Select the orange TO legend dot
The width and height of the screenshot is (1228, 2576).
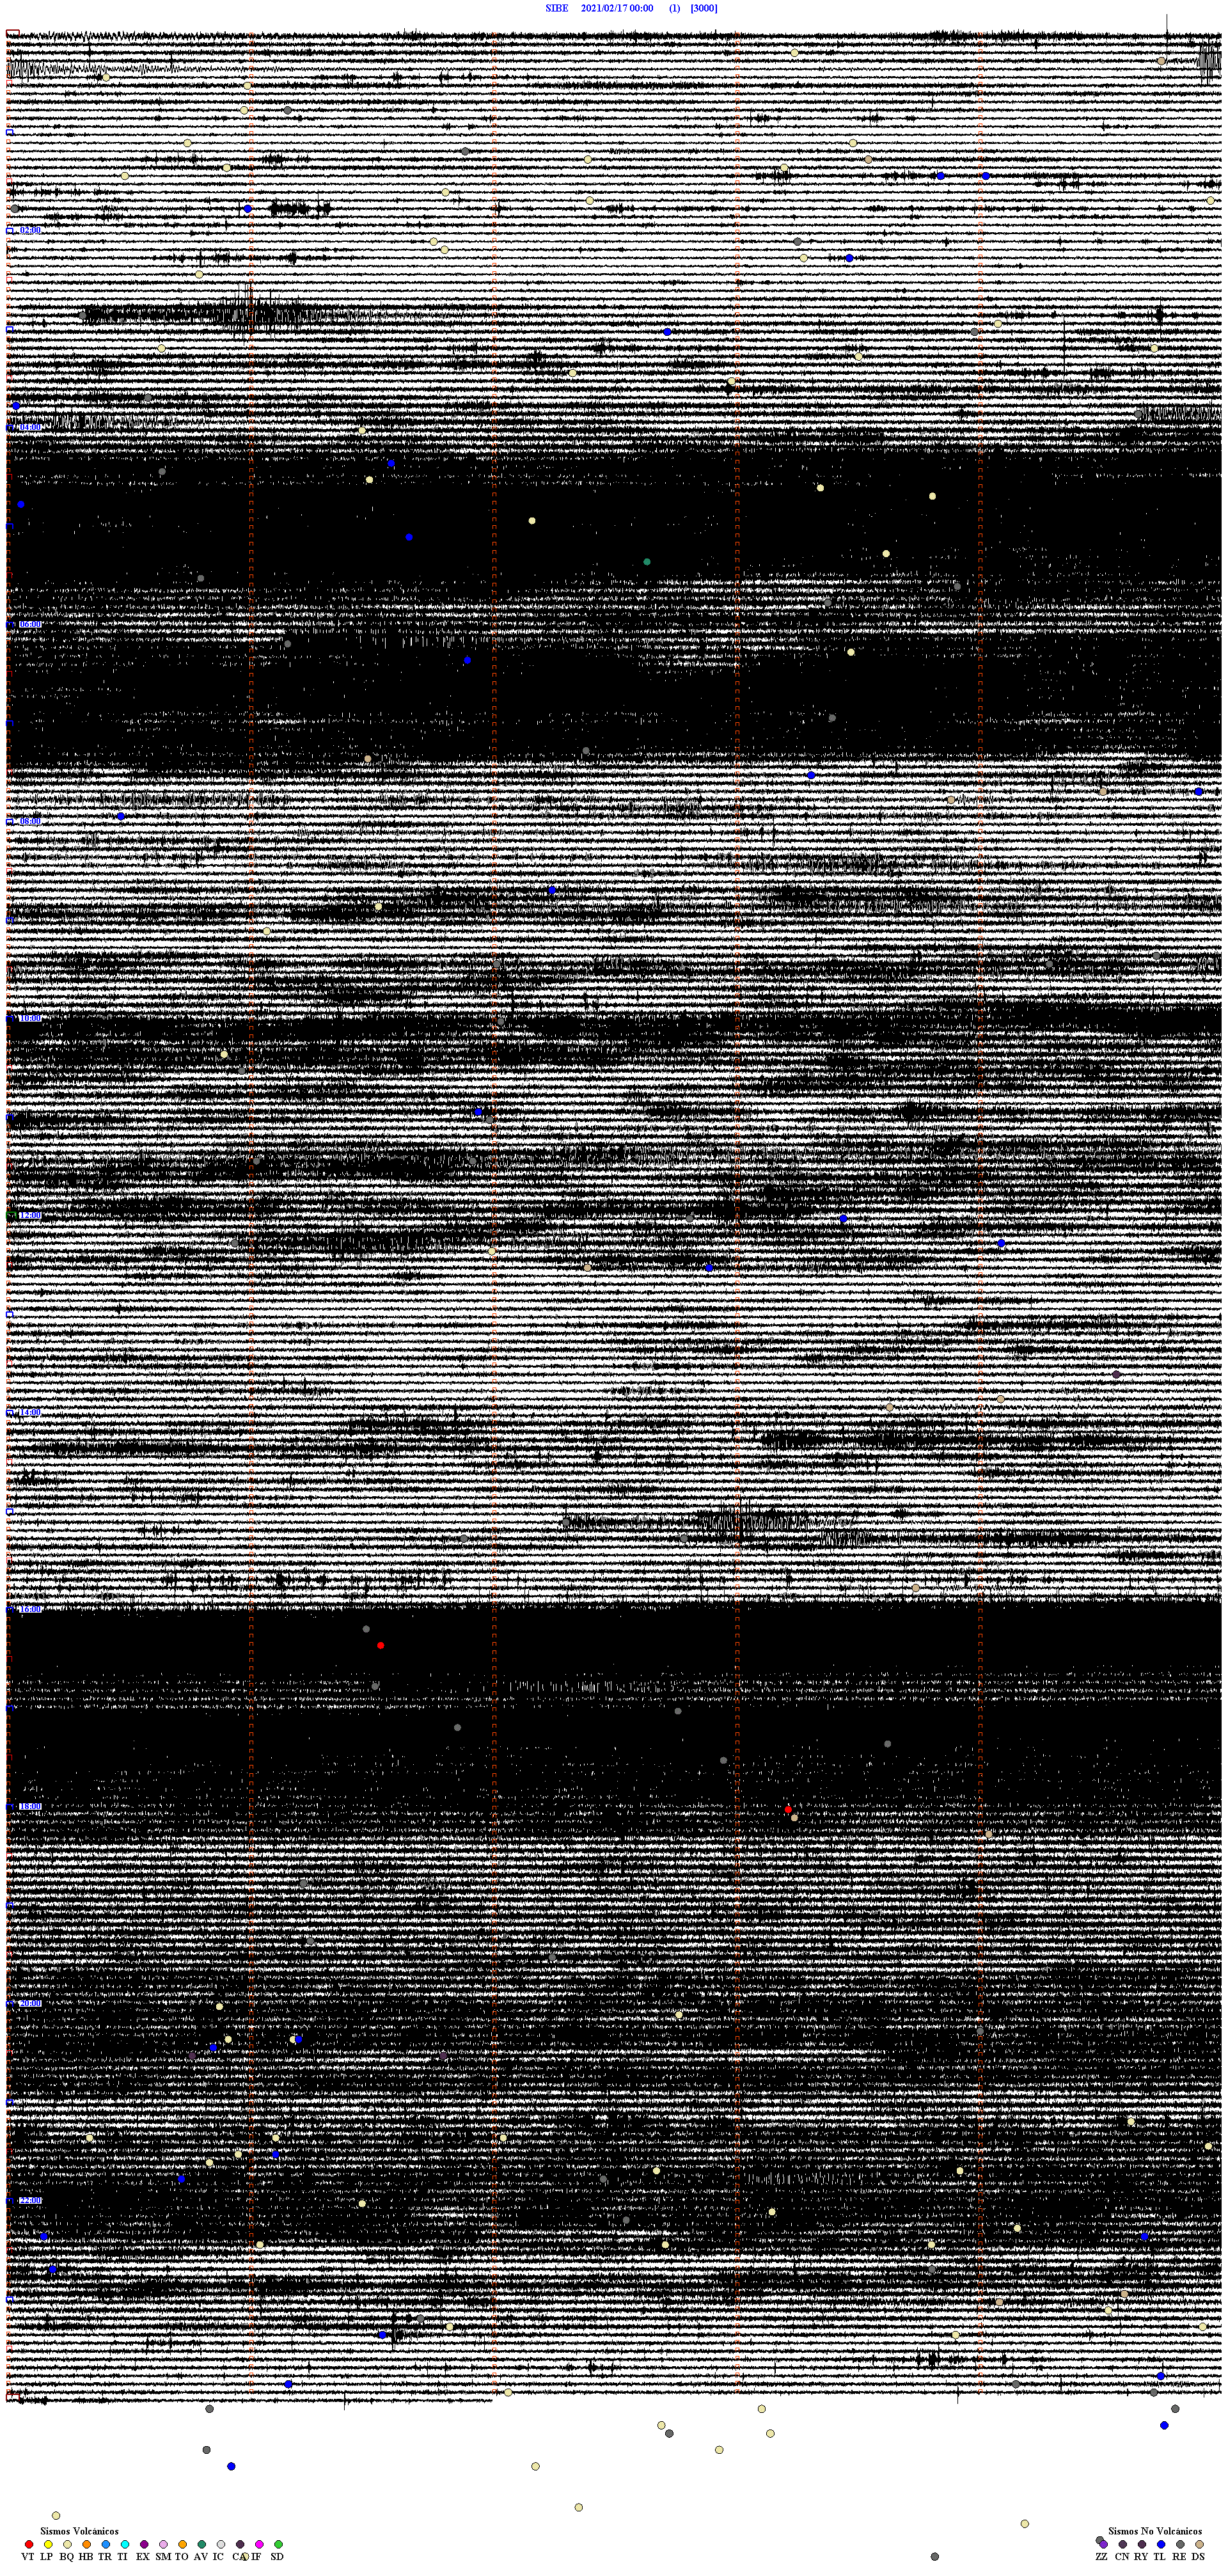[182, 2544]
